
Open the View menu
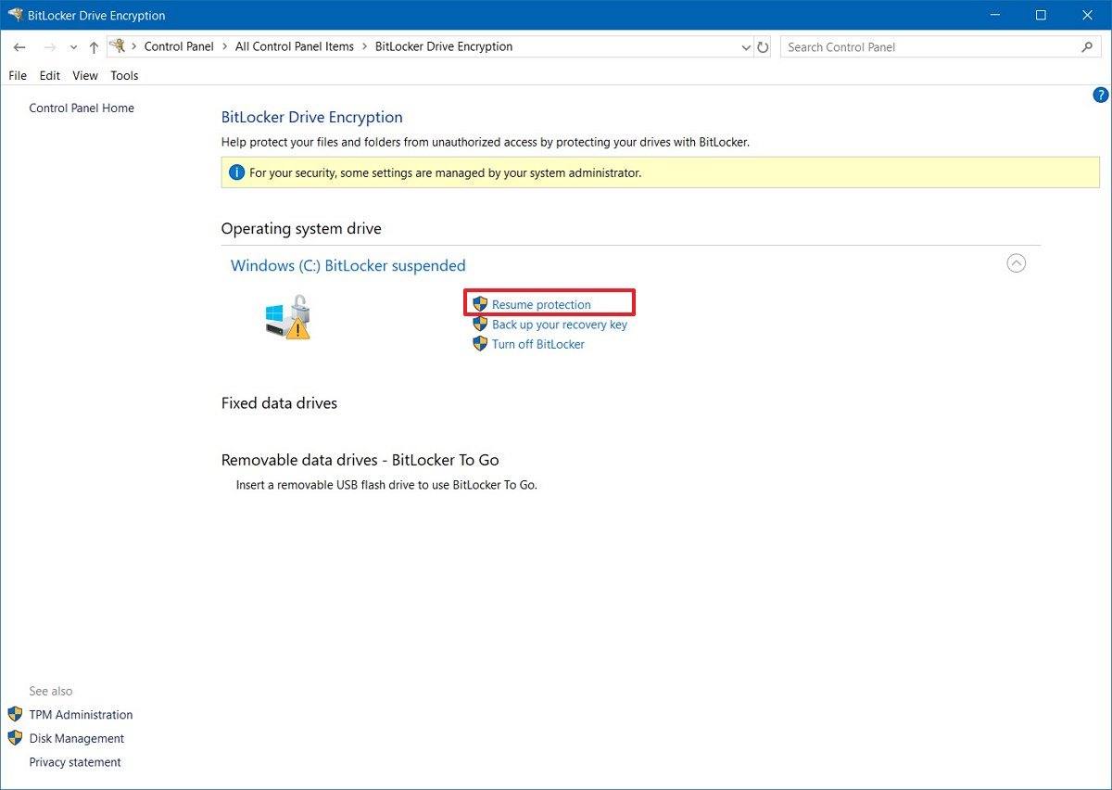84,75
